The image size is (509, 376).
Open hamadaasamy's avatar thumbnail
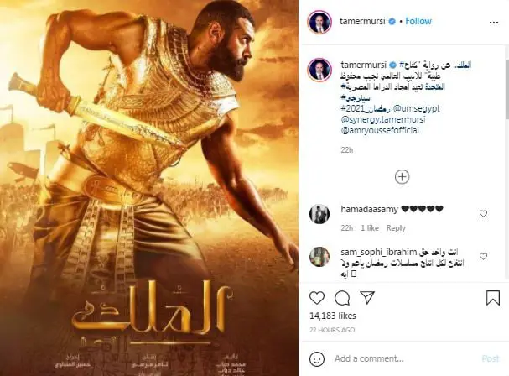pyautogui.click(x=319, y=214)
